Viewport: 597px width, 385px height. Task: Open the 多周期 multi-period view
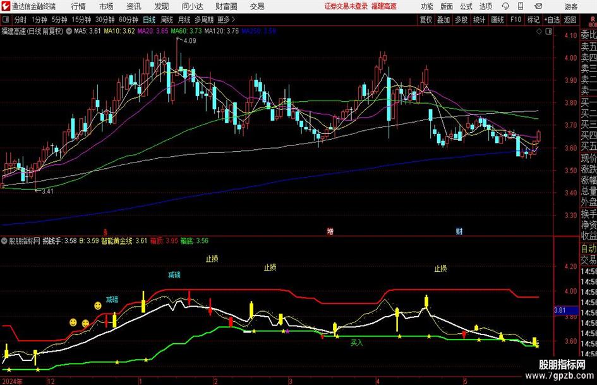click(204, 20)
